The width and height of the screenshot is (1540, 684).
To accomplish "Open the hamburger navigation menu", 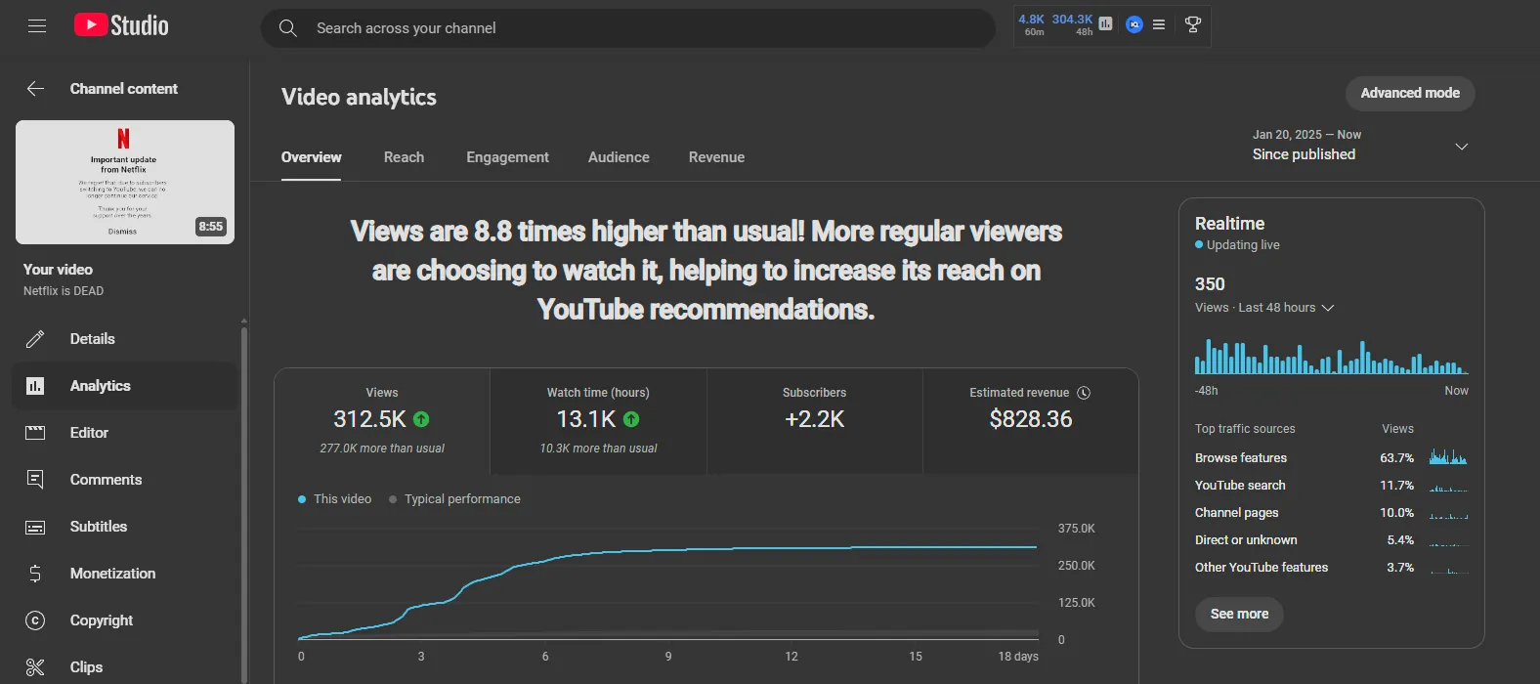I will [37, 26].
